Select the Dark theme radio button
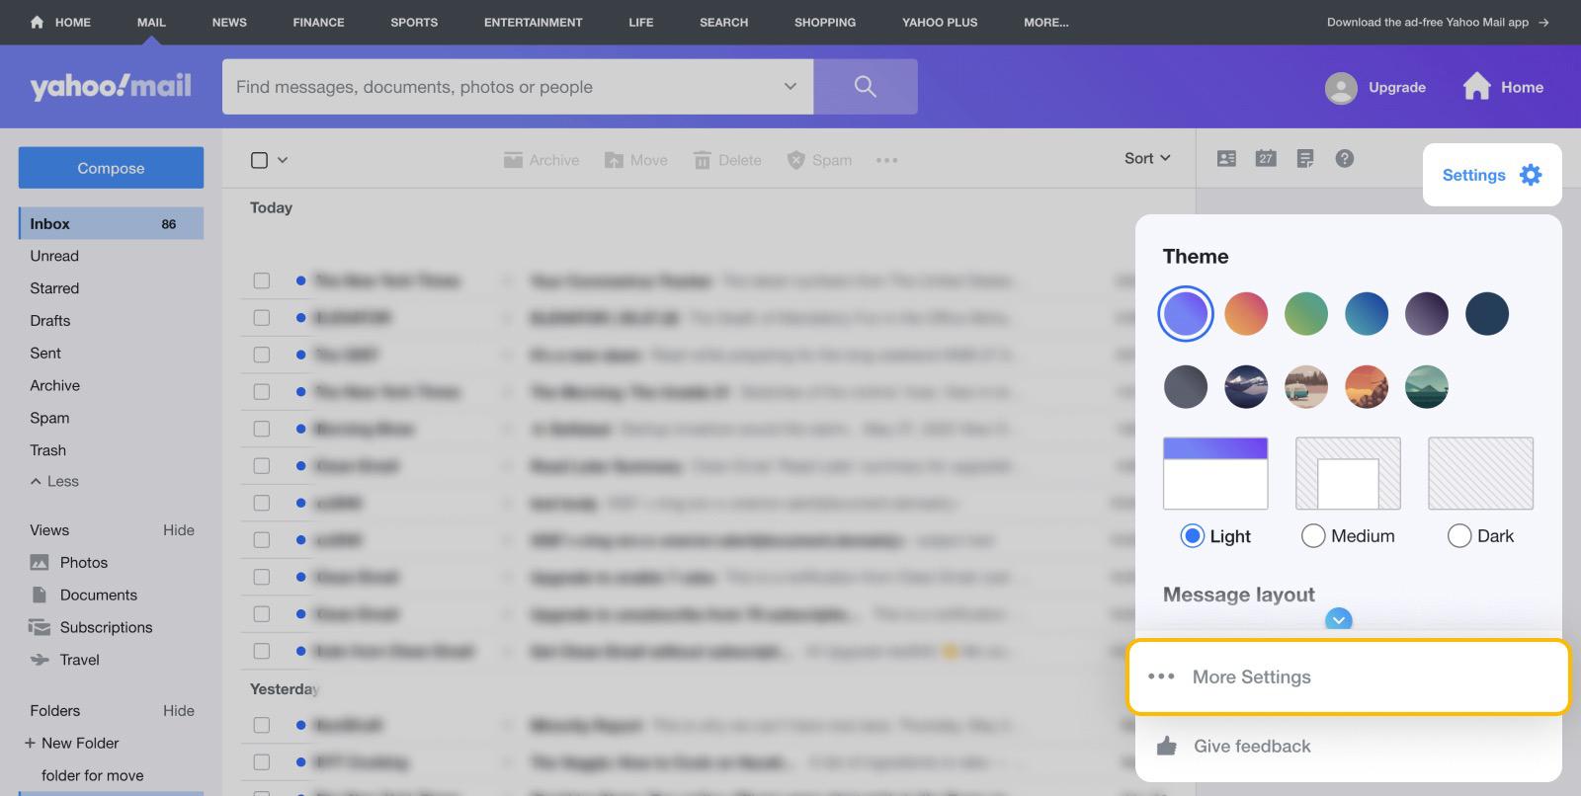This screenshot has width=1581, height=796. [x=1458, y=536]
